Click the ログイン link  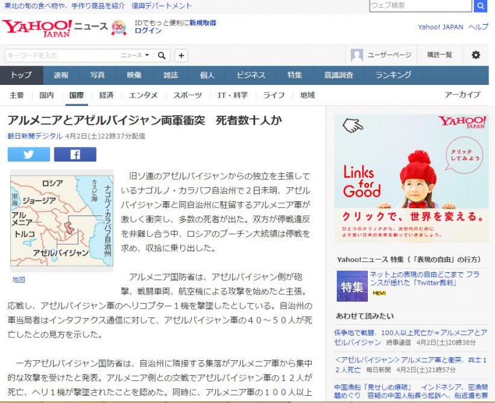148,31
